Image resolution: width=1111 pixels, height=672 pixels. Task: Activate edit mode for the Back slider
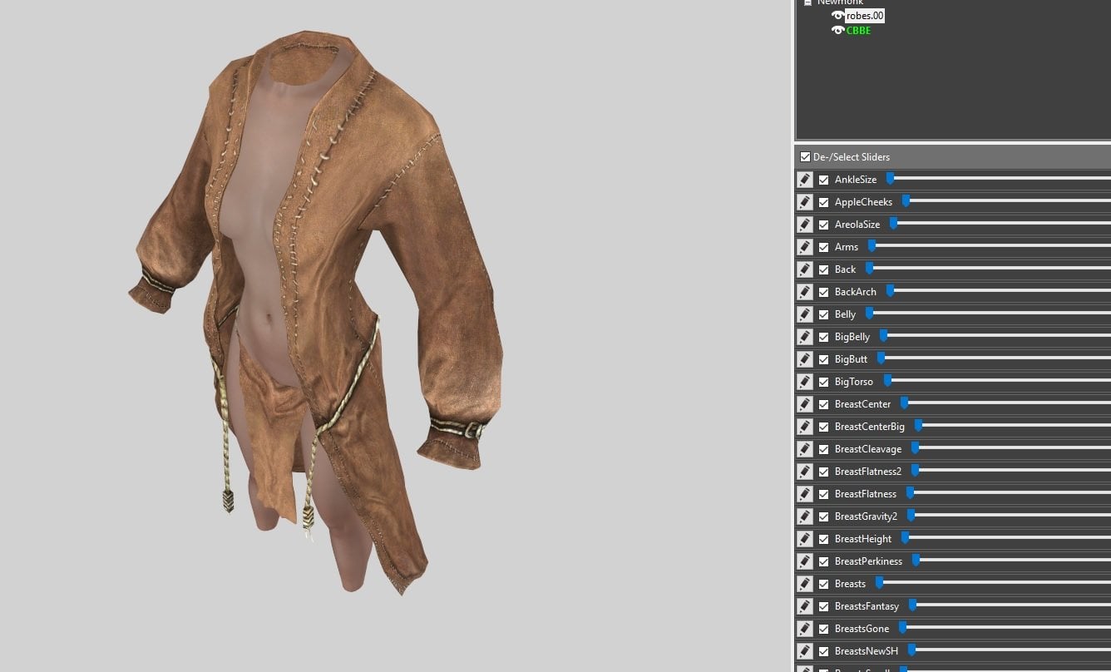(x=804, y=269)
